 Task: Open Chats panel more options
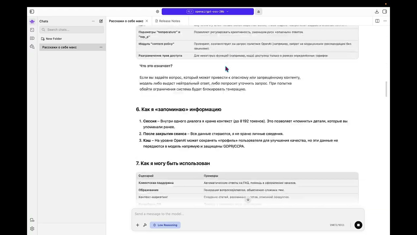pos(93,21)
